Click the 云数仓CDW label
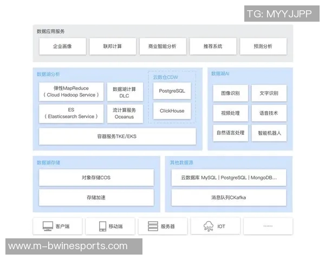325x260 pixels. coord(165,77)
